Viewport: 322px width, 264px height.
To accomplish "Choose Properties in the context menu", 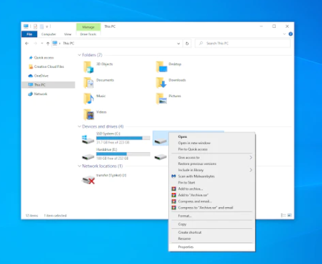I will click(212, 247).
